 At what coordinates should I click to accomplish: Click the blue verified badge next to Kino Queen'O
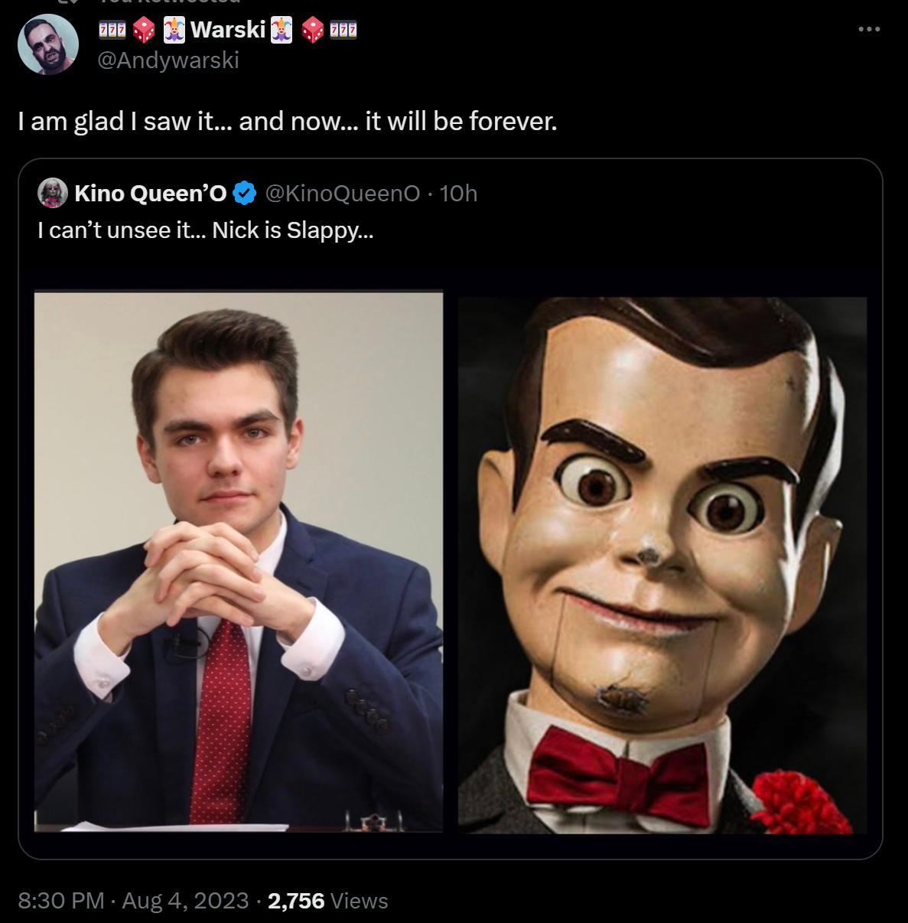pos(244,194)
